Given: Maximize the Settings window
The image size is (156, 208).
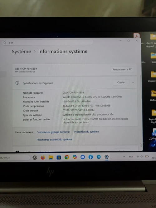Looking at the screenshot, I should [x=129, y=41].
